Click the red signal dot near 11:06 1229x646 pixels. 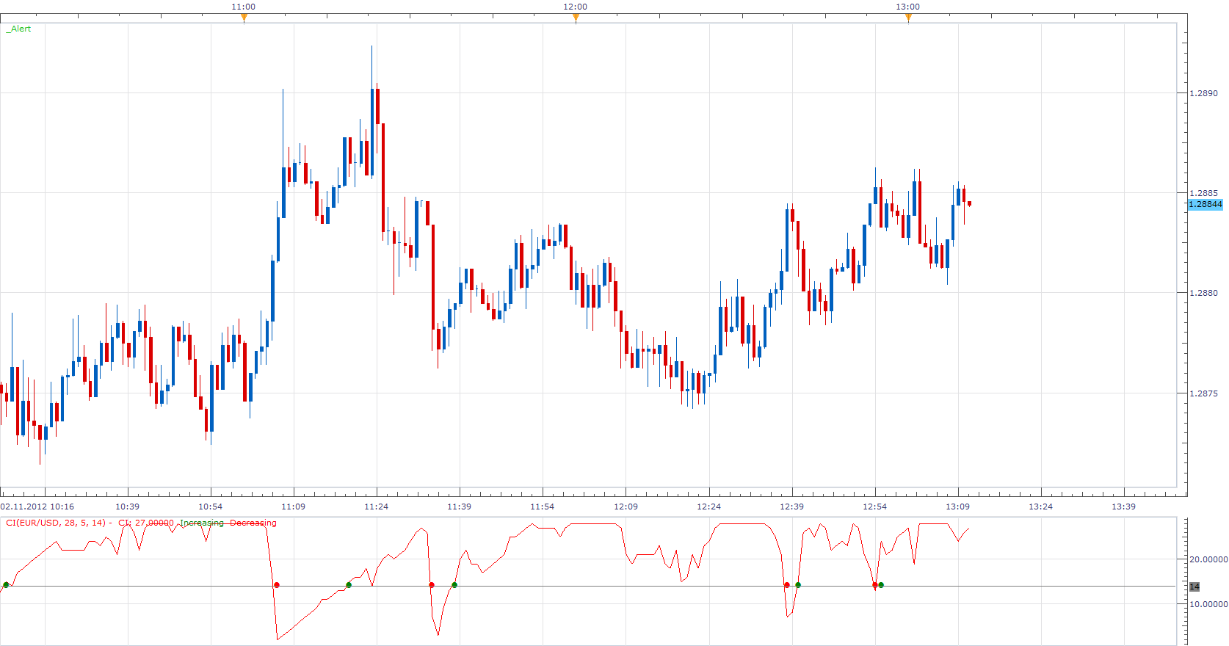(x=277, y=585)
